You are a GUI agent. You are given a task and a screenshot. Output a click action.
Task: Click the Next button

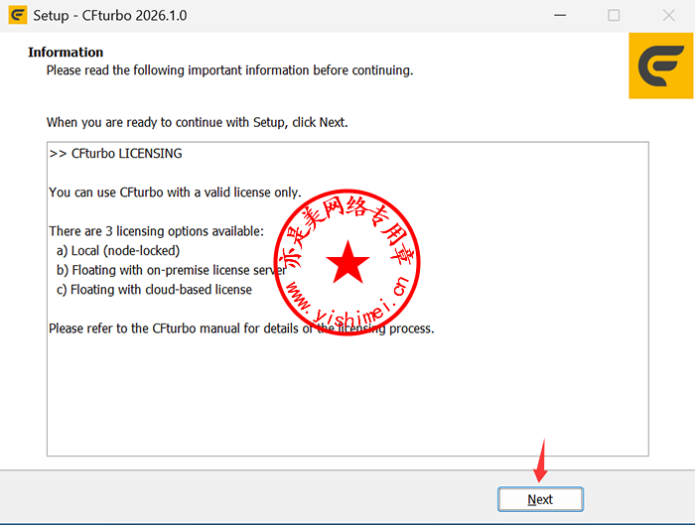point(540,499)
